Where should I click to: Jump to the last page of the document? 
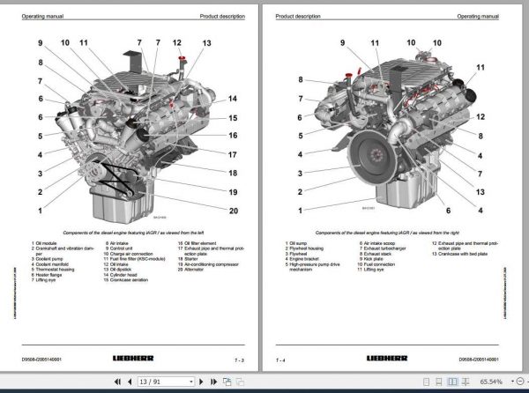[213, 382]
